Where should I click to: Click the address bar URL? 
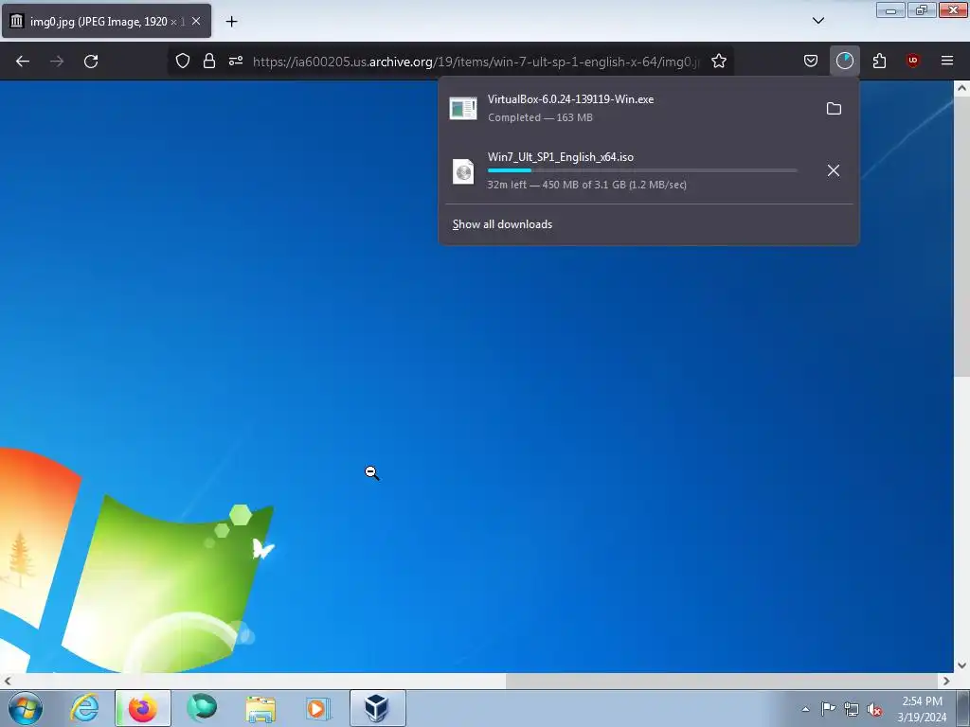(x=476, y=62)
